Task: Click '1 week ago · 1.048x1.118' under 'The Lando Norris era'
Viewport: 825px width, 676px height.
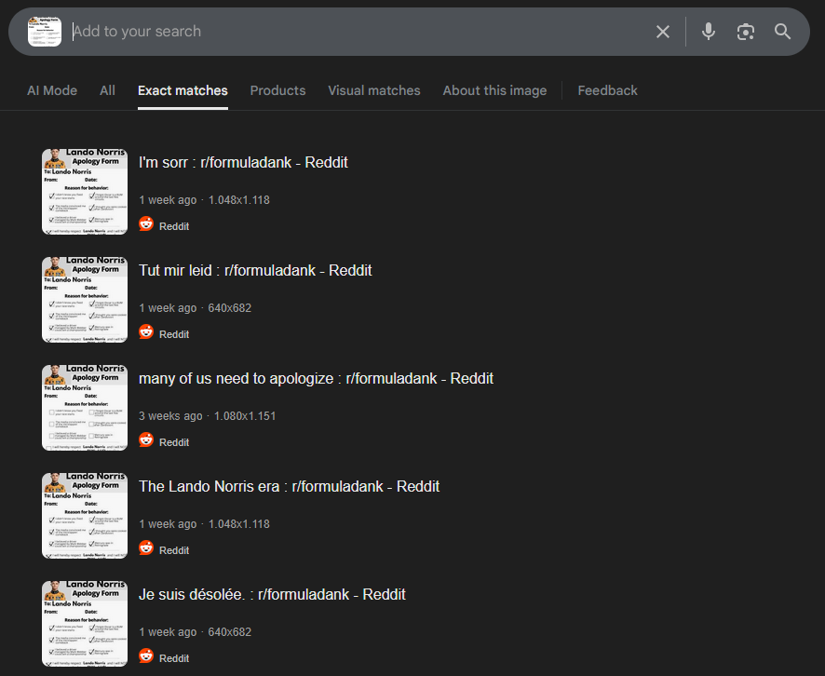Action: coord(204,524)
